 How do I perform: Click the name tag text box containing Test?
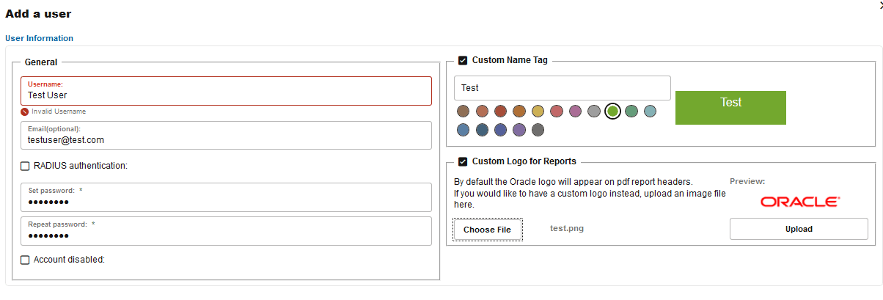pos(562,88)
